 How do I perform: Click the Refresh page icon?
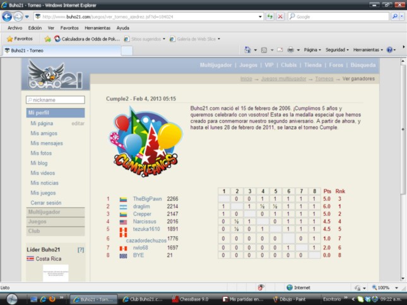[270, 16]
